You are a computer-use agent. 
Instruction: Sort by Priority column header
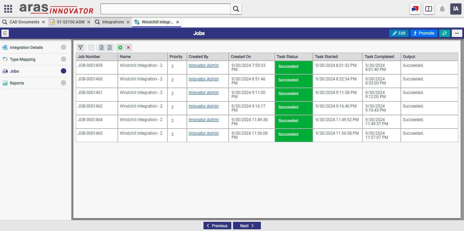(177, 57)
